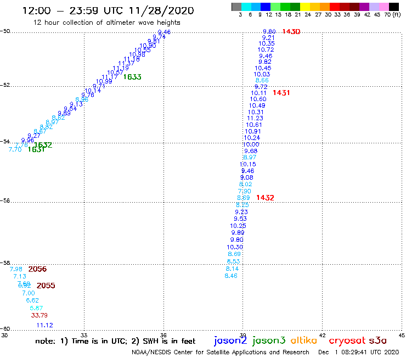Click the wave height value 10.30
Screen dimensions: 406x357
[235, 247]
